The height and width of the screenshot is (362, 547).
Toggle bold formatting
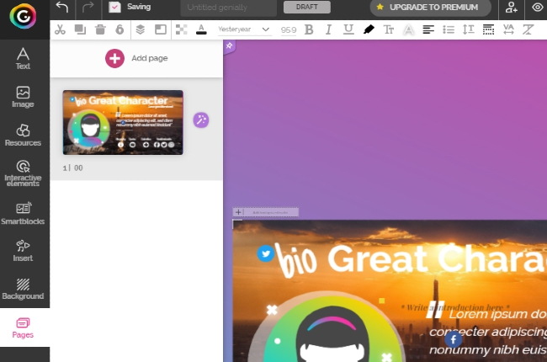click(x=309, y=29)
